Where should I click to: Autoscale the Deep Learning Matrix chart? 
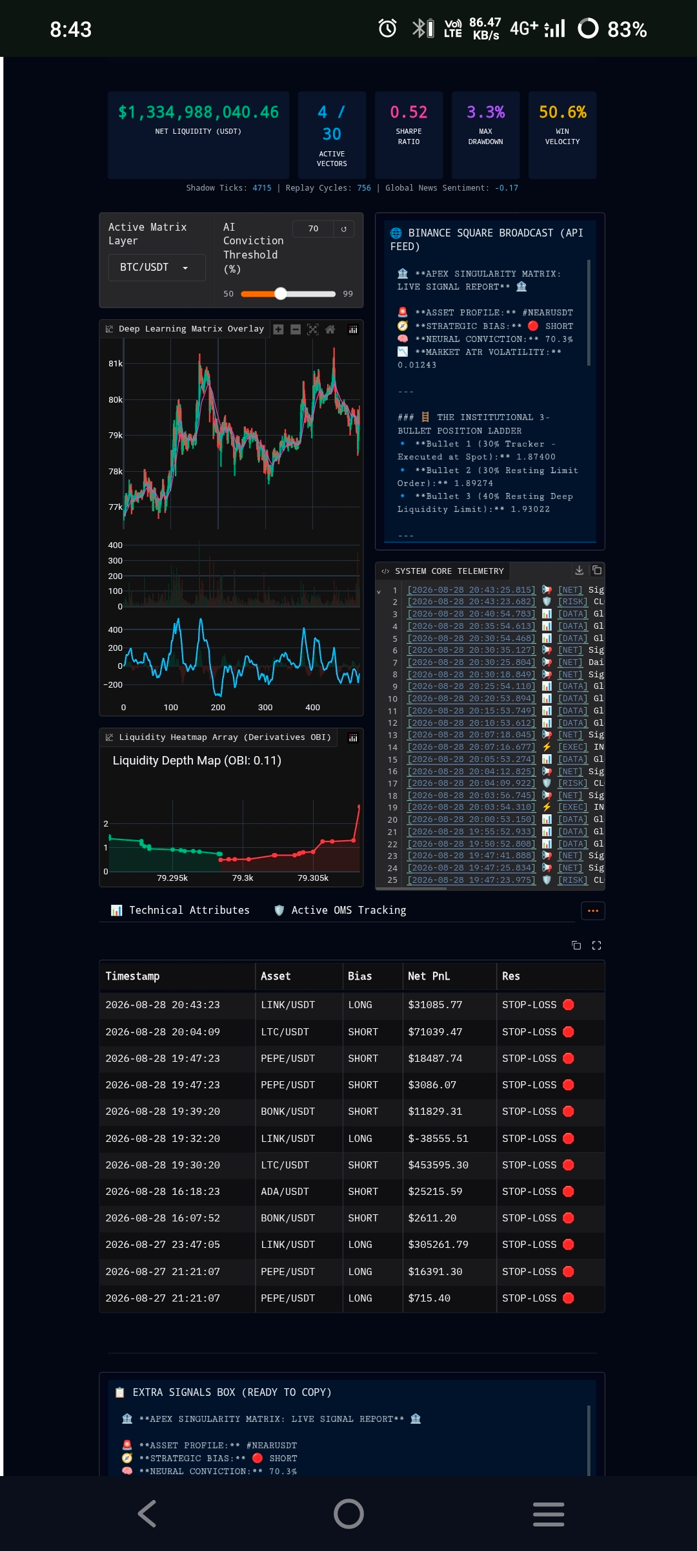313,330
